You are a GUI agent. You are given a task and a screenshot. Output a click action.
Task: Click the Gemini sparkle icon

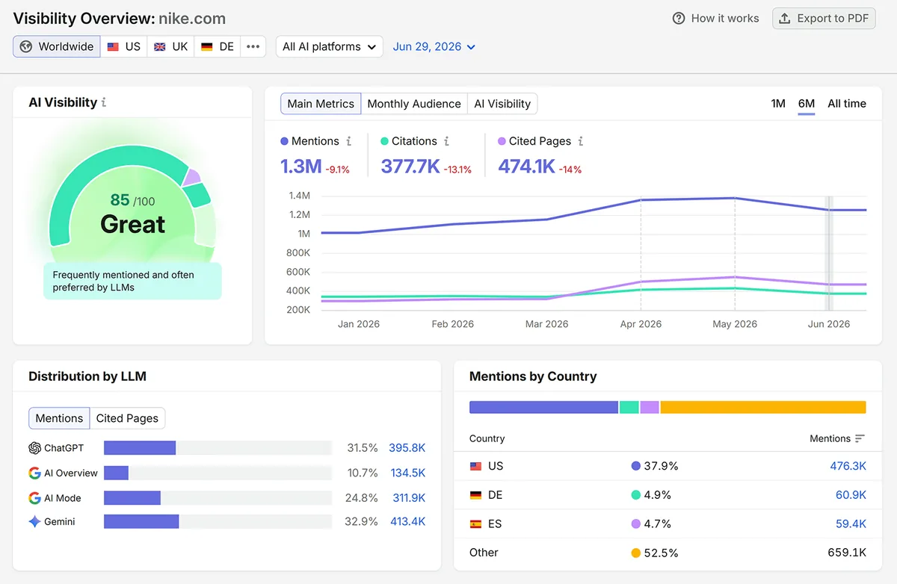coord(34,522)
